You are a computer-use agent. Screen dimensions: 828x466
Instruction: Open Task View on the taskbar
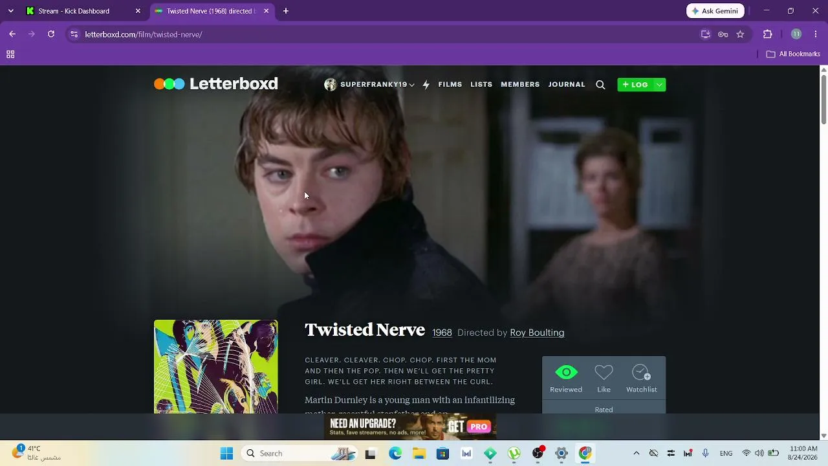[x=371, y=453]
